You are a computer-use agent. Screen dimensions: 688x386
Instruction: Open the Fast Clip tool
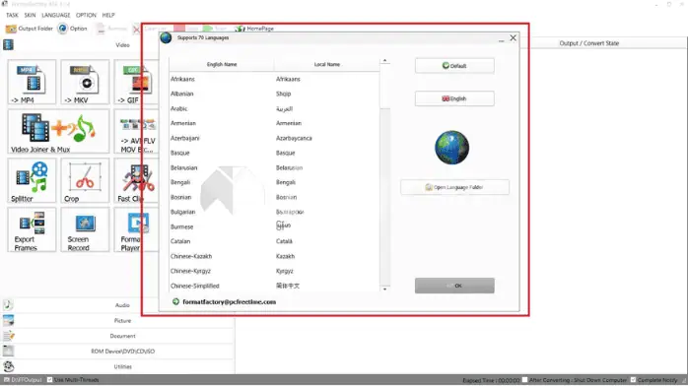click(x=136, y=181)
